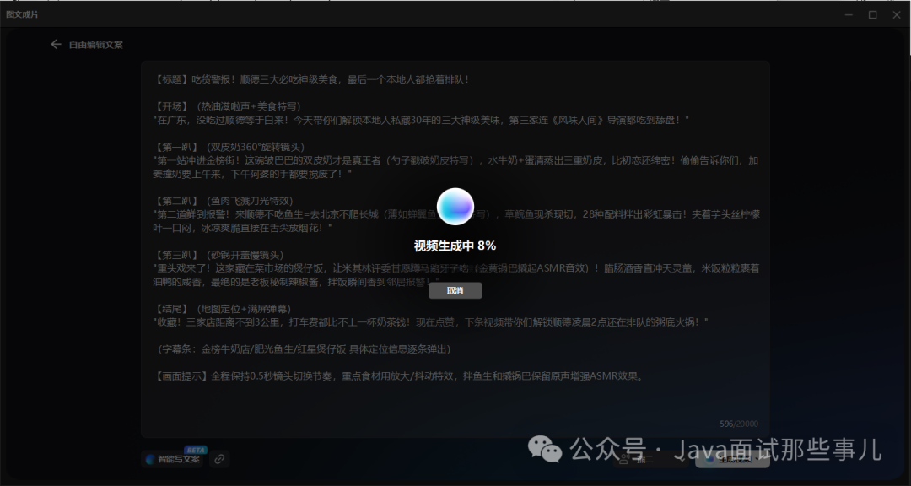Minimize the 图文成片 window
Viewport: 911px width, 486px height.
[x=849, y=14]
